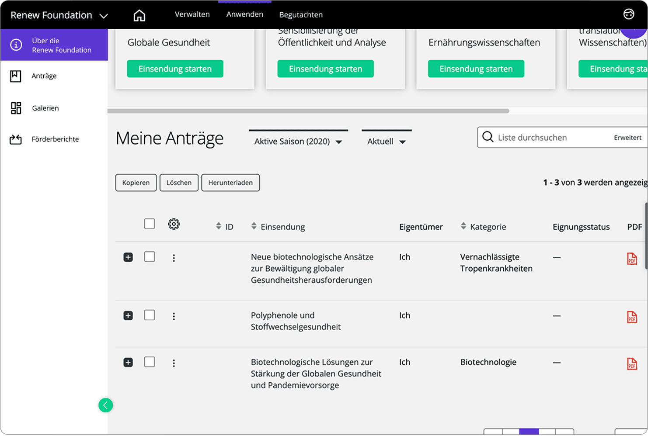Expand the Neue biotechnologische Ansätze row
This screenshot has height=436, width=648.
coord(128,257)
